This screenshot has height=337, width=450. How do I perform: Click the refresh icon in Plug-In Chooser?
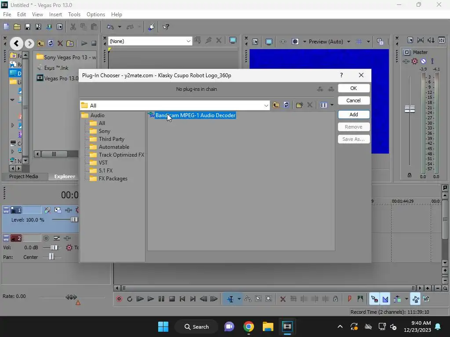pos(286,105)
